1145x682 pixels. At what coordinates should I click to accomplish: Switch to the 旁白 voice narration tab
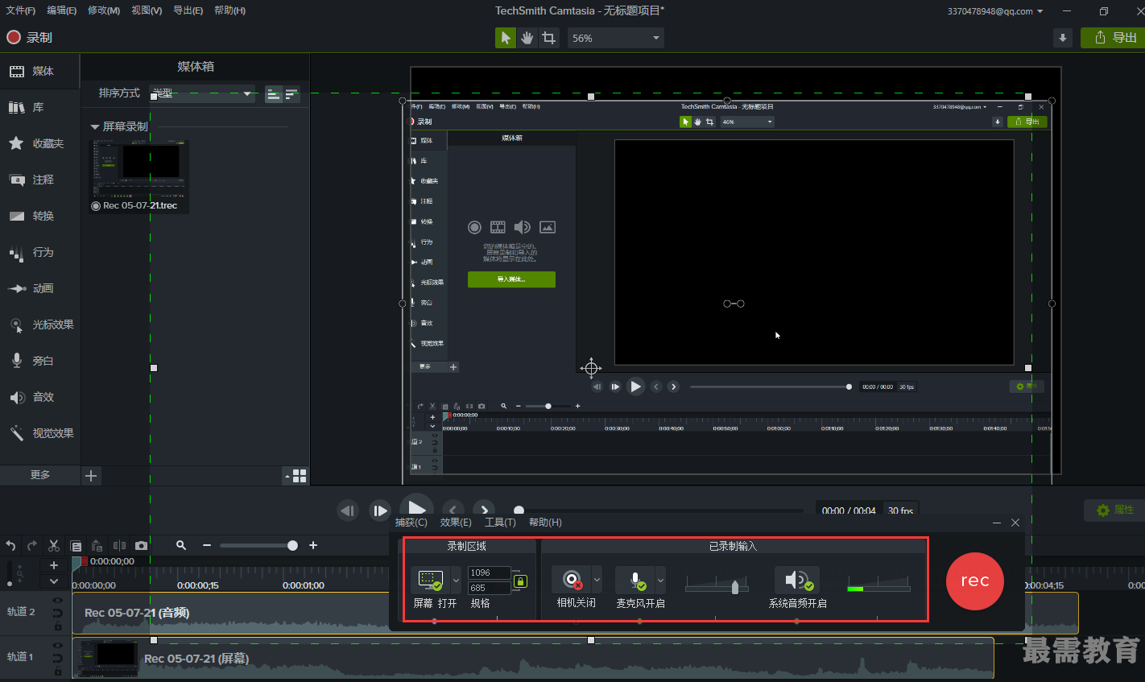click(x=39, y=361)
